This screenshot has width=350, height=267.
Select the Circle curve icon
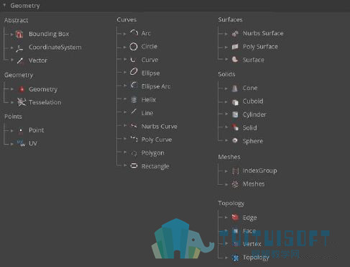click(134, 47)
